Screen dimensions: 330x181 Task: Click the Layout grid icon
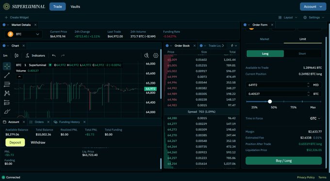tap(280, 17)
